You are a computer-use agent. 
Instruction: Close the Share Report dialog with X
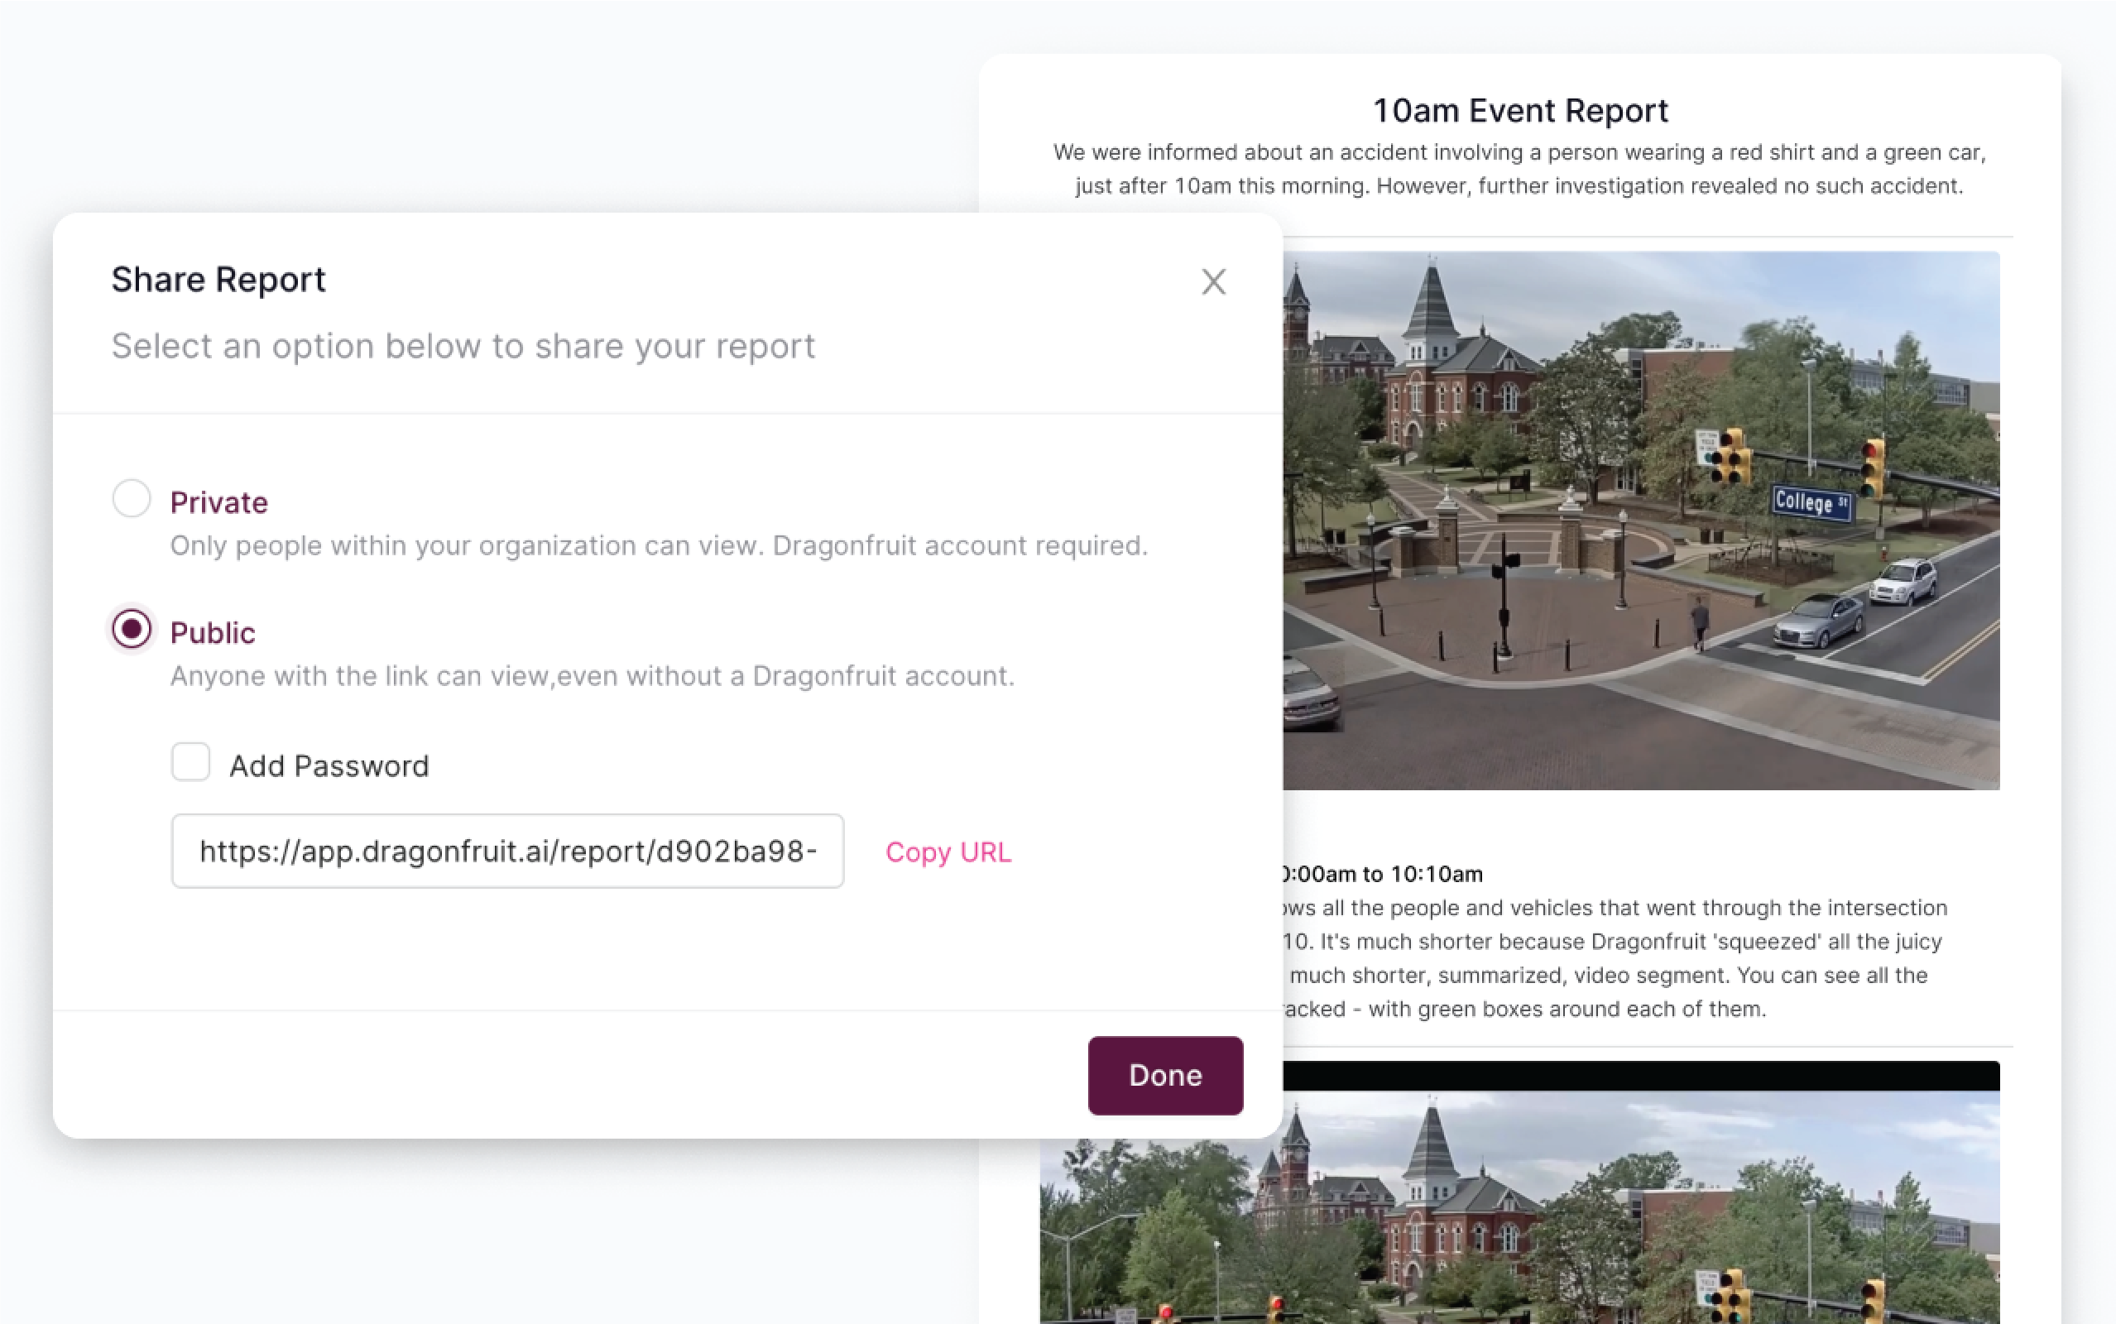point(1213,281)
